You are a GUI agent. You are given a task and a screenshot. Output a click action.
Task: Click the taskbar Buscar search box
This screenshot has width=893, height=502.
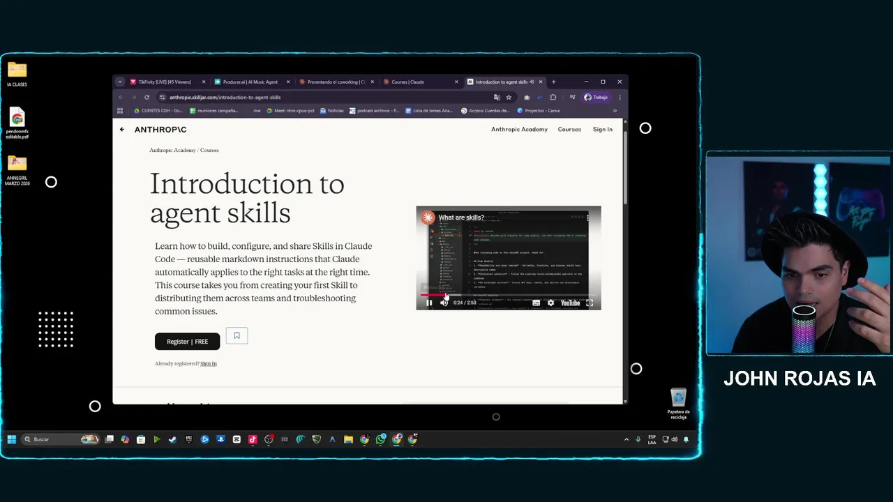60,439
